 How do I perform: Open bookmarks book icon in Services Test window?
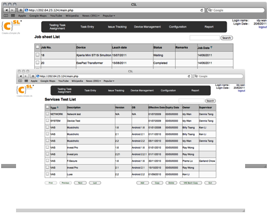click(x=20, y=81)
